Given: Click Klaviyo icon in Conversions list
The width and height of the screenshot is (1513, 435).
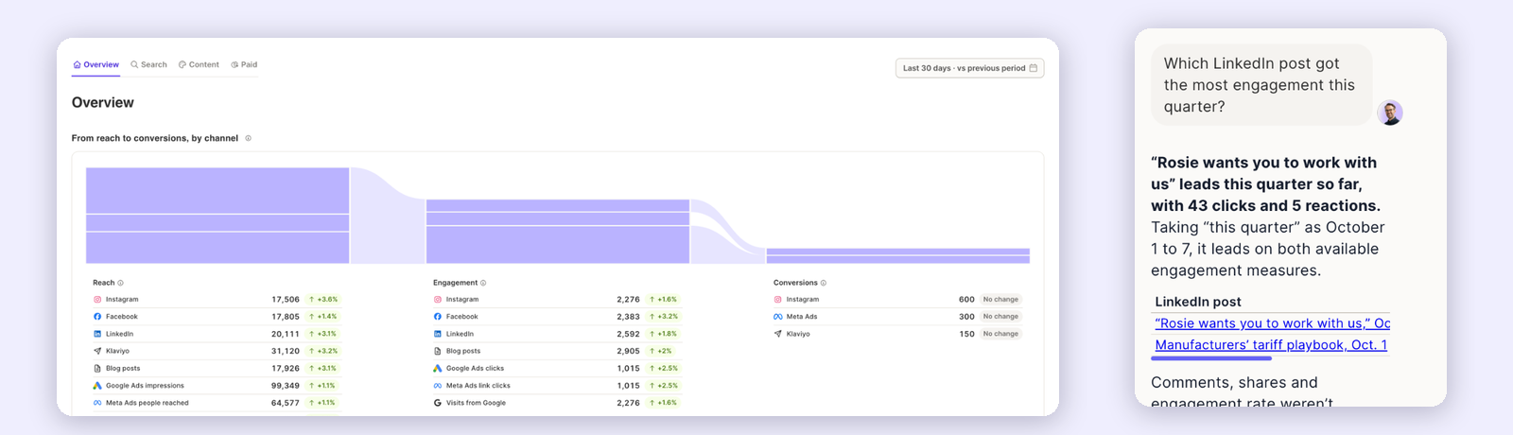Looking at the screenshot, I should click(778, 334).
